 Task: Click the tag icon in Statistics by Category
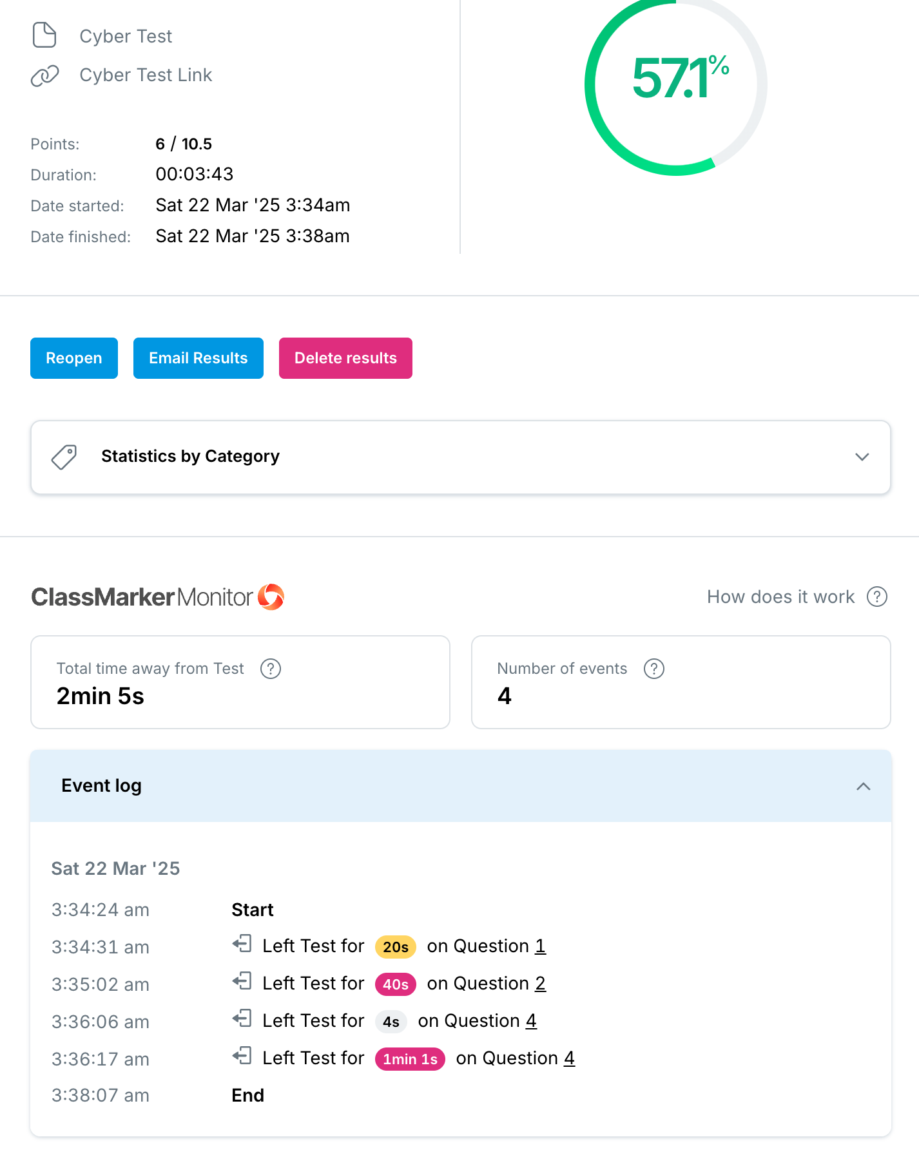click(x=64, y=457)
